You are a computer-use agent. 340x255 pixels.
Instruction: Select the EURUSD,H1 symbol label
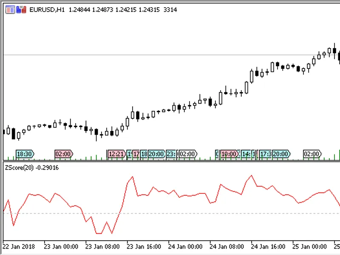(x=47, y=10)
